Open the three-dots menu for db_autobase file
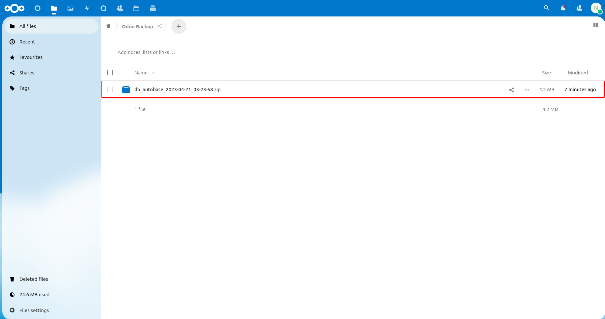This screenshot has height=319, width=605. 527,90
